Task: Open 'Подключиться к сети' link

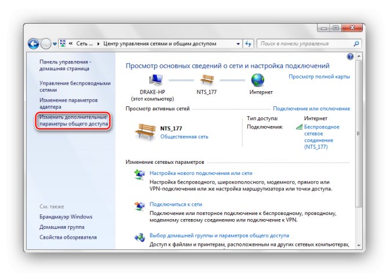Action: pyautogui.click(x=176, y=205)
